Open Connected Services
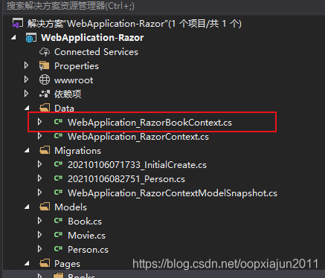The image size is (325, 278). [96, 52]
